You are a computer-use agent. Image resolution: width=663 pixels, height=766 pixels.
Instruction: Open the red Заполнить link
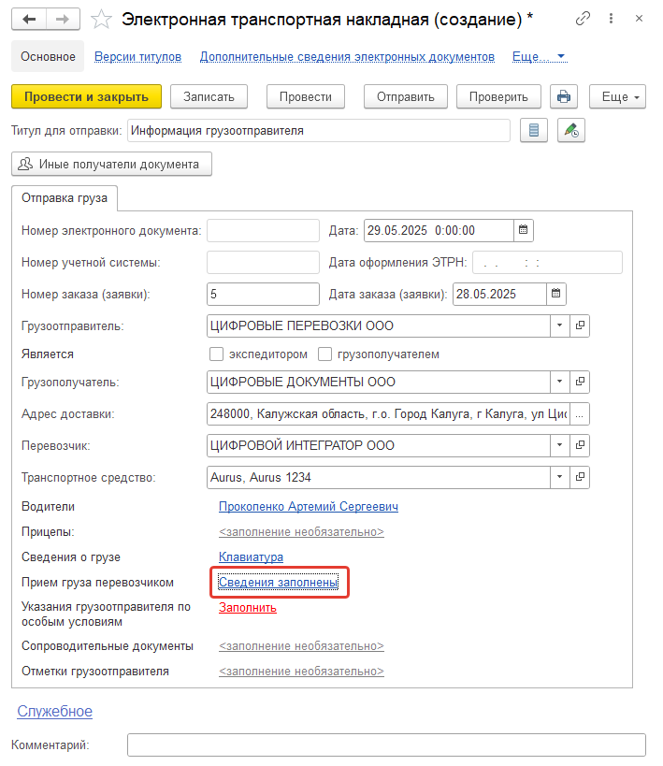pyautogui.click(x=248, y=608)
